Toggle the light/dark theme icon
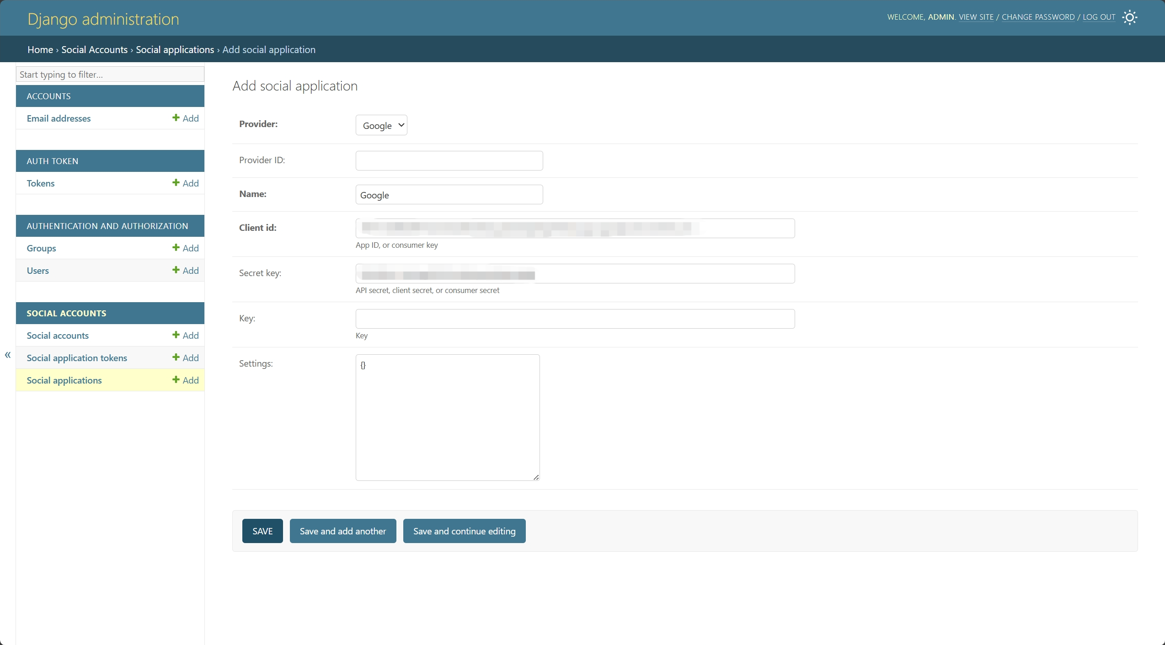 [x=1129, y=17]
